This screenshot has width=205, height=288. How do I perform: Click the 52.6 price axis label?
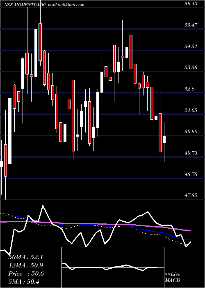click(189, 89)
